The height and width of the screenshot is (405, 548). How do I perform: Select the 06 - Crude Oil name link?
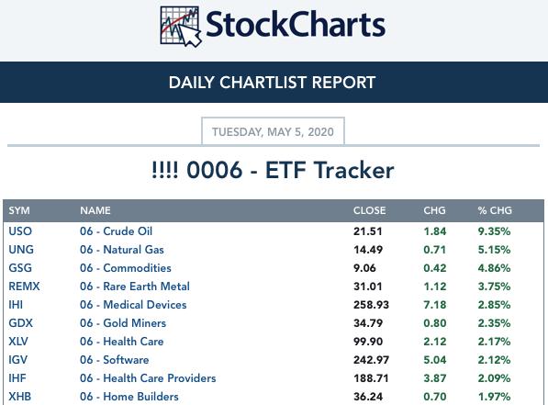click(116, 231)
